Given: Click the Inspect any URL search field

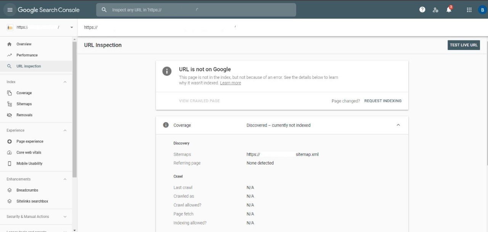Looking at the screenshot, I should click(196, 10).
